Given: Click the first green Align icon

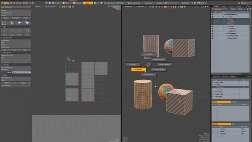Looking at the screenshot, I should [4, 30].
